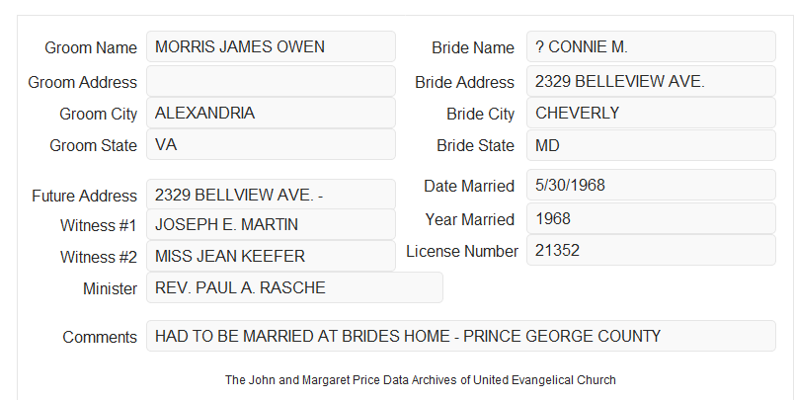Click the Date Married field
The image size is (795, 400).
click(x=651, y=185)
